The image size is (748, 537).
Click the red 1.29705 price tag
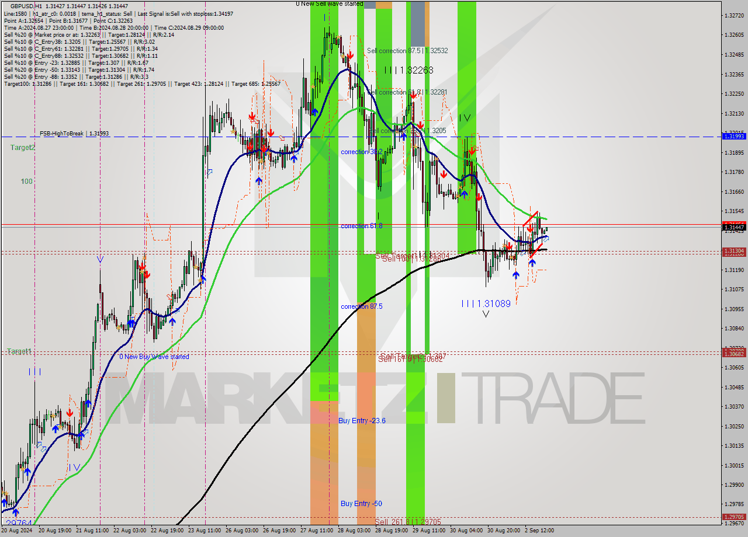[x=734, y=517]
